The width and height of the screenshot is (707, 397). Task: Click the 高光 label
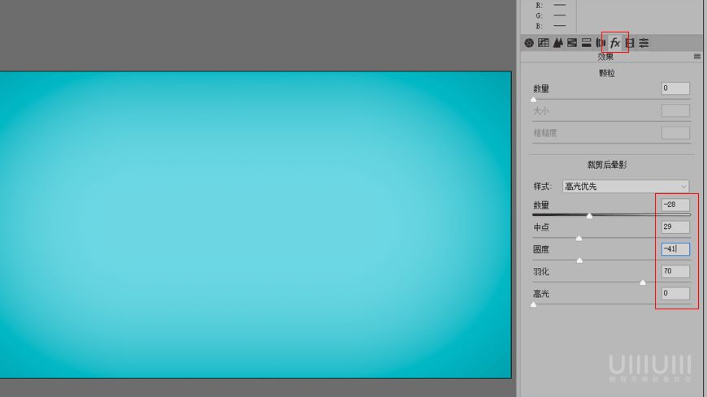point(541,294)
